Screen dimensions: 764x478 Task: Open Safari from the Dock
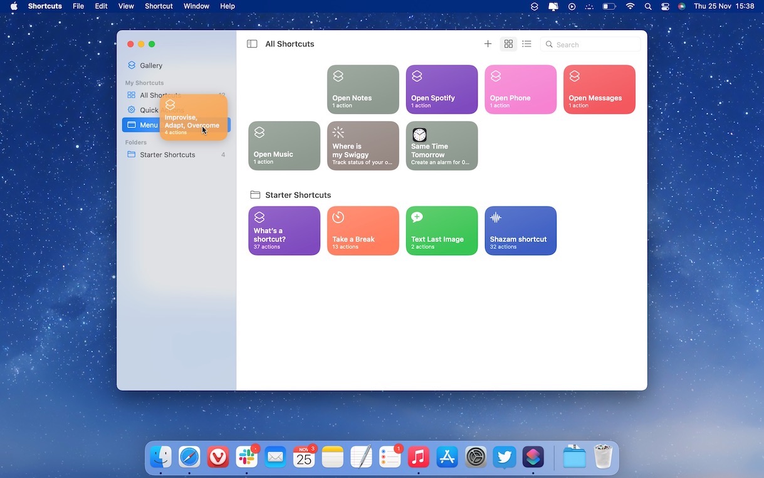pyautogui.click(x=189, y=457)
